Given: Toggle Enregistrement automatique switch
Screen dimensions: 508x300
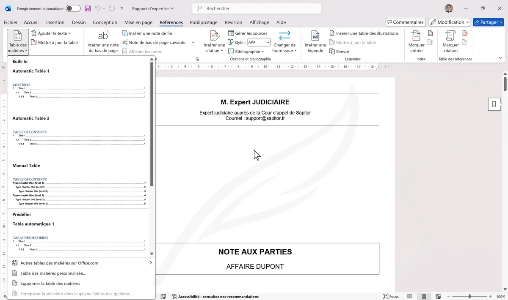Looking at the screenshot, I should [x=73, y=8].
